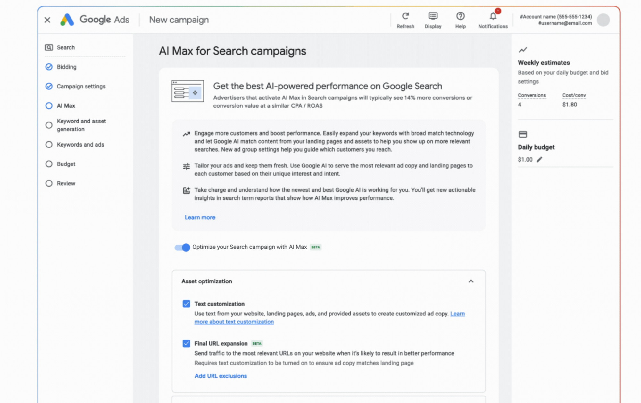Click the $1.00 daily budget value
The width and height of the screenshot is (641, 403).
tap(525, 160)
